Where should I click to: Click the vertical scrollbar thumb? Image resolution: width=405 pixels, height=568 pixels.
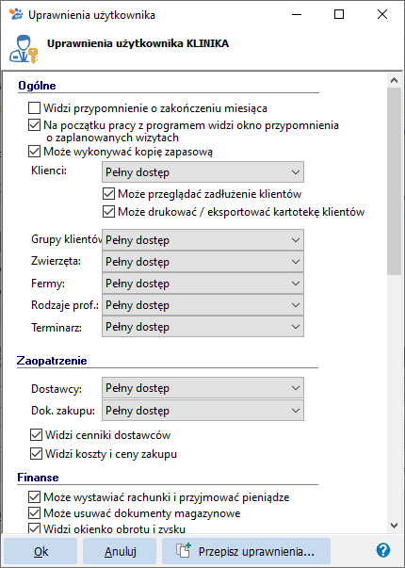point(394,181)
